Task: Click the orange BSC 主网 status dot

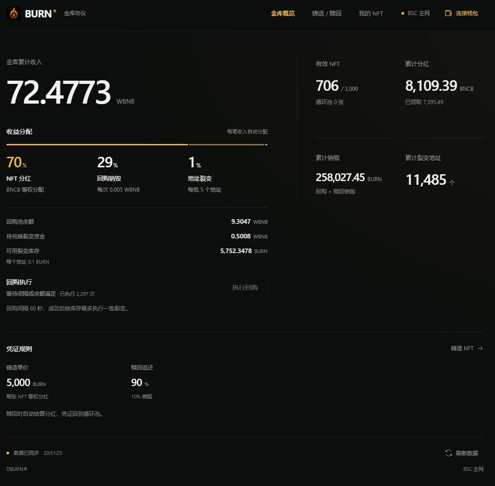Action: point(402,13)
